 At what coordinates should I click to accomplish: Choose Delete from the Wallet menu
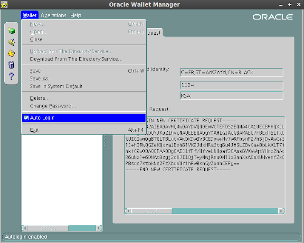click(84, 98)
